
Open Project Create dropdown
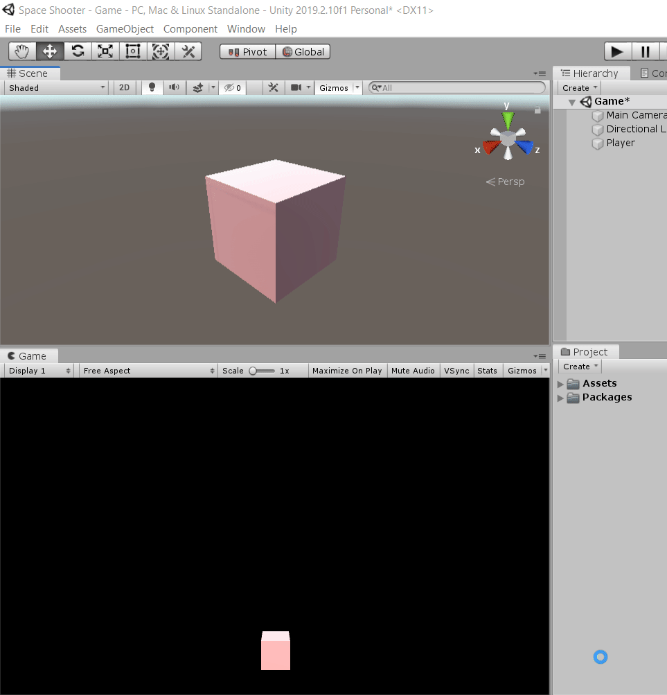(580, 367)
